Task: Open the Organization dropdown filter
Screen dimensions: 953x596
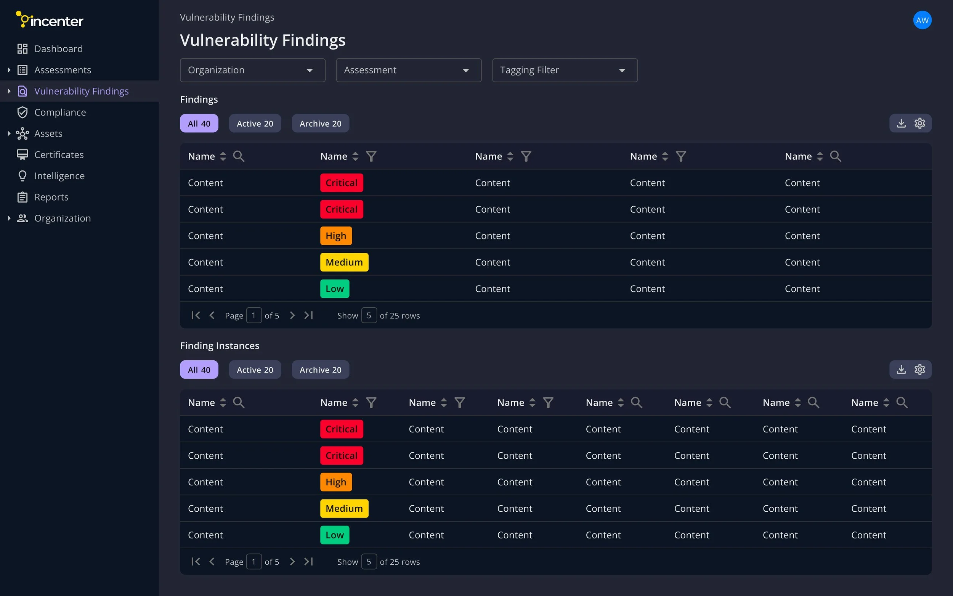Action: pyautogui.click(x=252, y=70)
